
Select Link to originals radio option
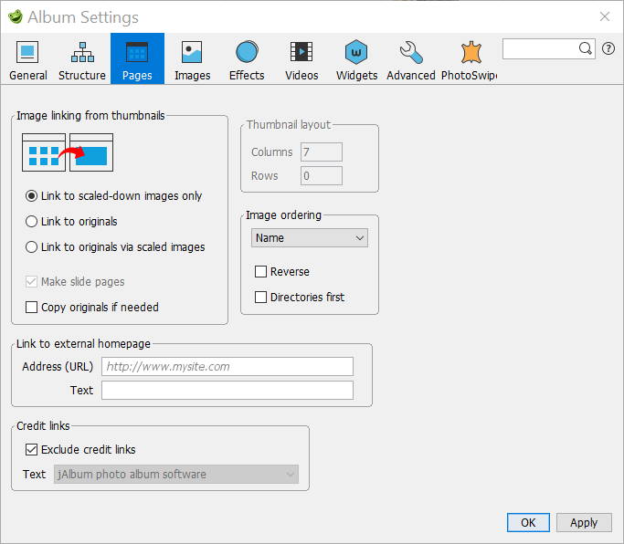tap(32, 221)
